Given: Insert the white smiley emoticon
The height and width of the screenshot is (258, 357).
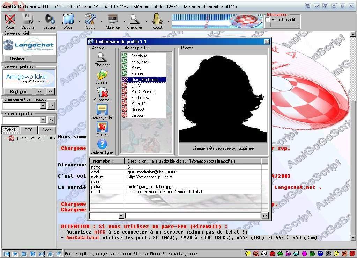Looking at the screenshot, I should (x=264, y=253).
